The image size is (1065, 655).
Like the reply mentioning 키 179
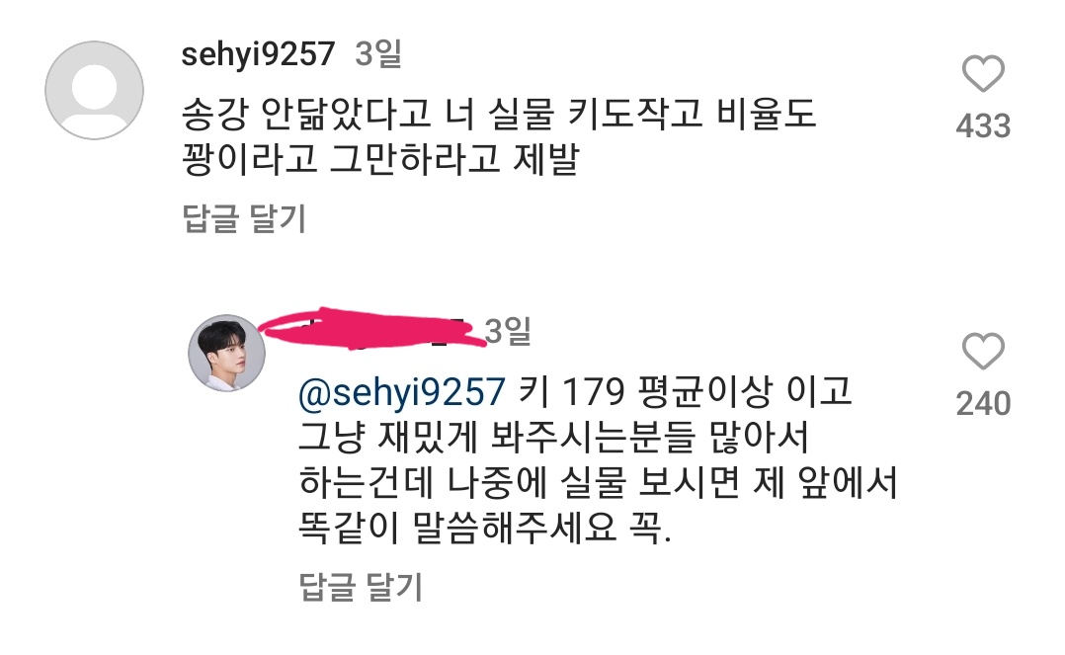983,352
